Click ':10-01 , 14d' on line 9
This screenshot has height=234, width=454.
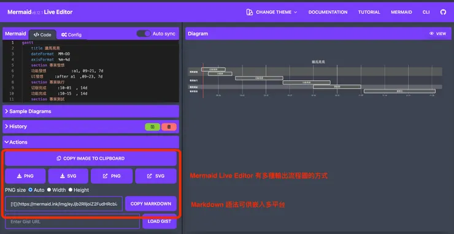[x=72, y=88]
